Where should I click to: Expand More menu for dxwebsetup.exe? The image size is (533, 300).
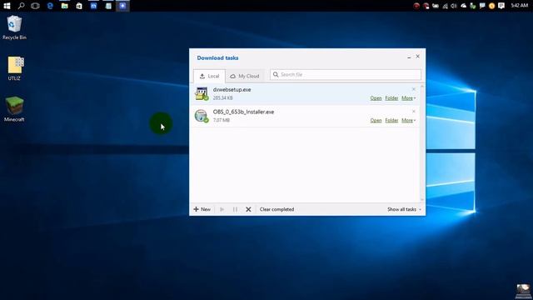point(408,98)
